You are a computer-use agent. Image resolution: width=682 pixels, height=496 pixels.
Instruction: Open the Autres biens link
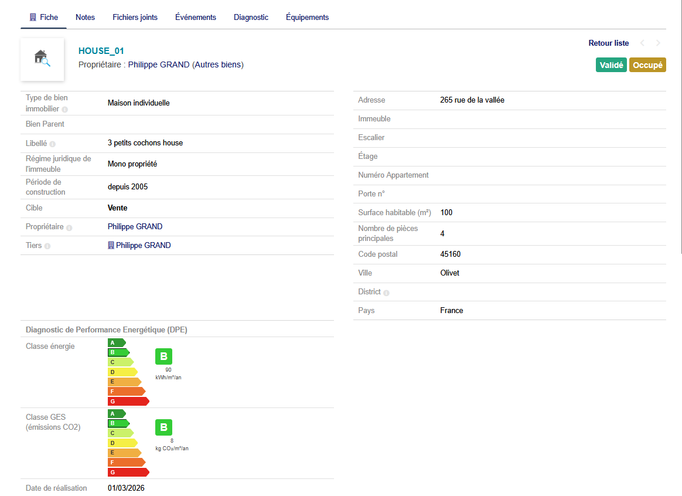click(217, 64)
